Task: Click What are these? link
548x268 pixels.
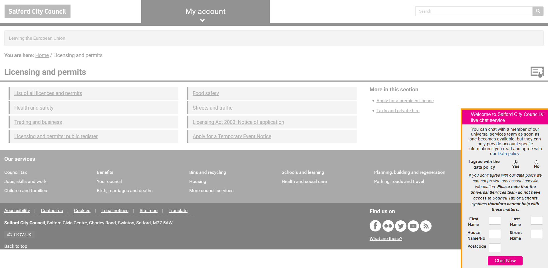Action: 386,239
